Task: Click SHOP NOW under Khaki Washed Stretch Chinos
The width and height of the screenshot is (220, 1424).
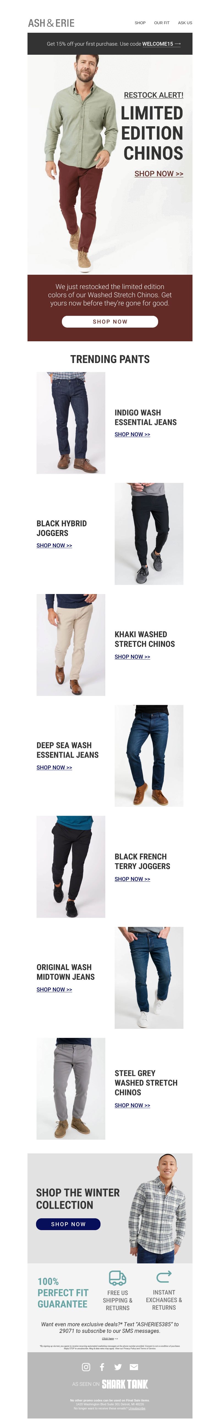Action: coord(132,657)
